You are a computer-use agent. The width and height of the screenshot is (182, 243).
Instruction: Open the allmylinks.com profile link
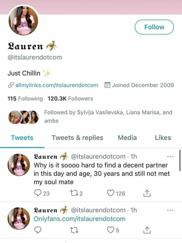point(57,85)
